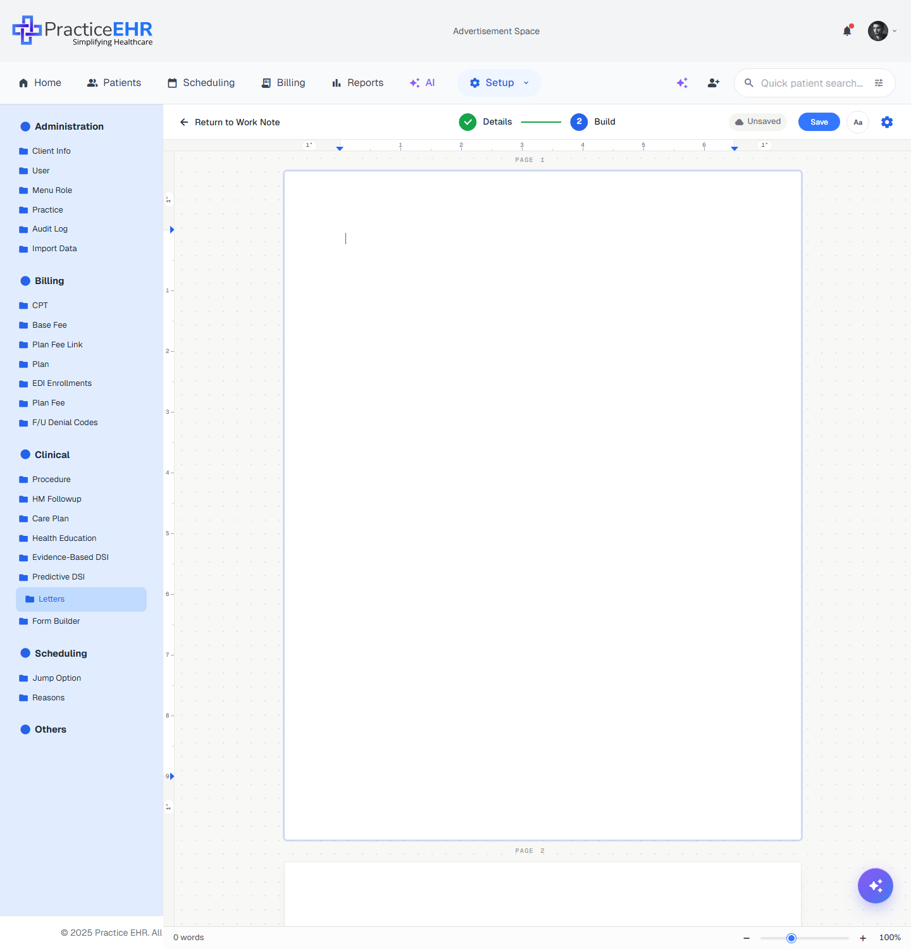Open F/U Denial Codes

[65, 423]
